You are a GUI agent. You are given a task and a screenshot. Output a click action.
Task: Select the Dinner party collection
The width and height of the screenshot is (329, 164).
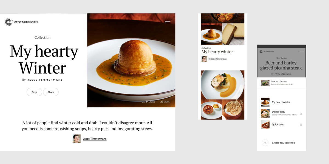click(x=281, y=113)
